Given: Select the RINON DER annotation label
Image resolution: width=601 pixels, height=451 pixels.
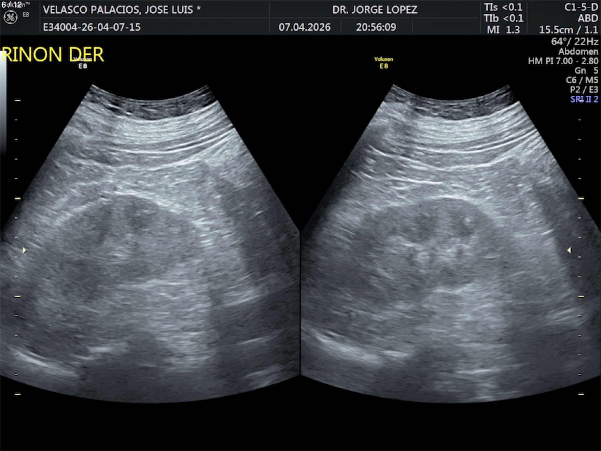Looking at the screenshot, I should point(53,55).
